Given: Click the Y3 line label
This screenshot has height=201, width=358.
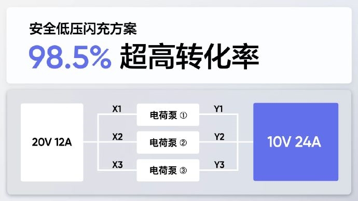Looking at the screenshot, I should [219, 165].
